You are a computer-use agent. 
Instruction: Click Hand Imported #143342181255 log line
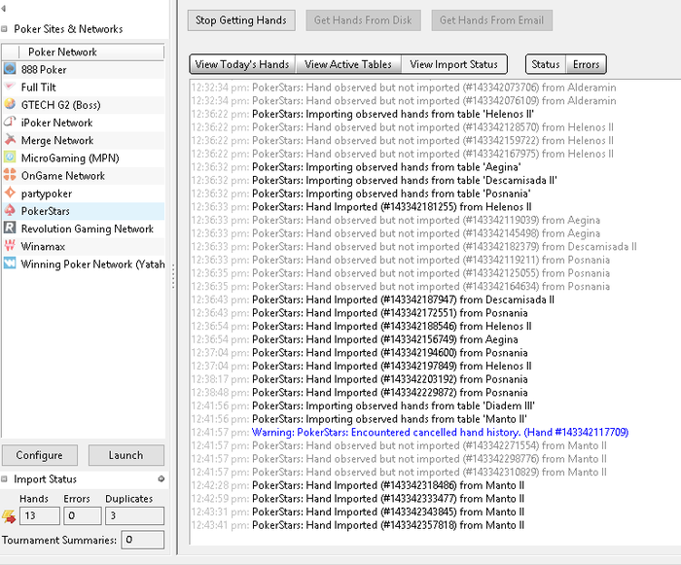pyautogui.click(x=361, y=207)
